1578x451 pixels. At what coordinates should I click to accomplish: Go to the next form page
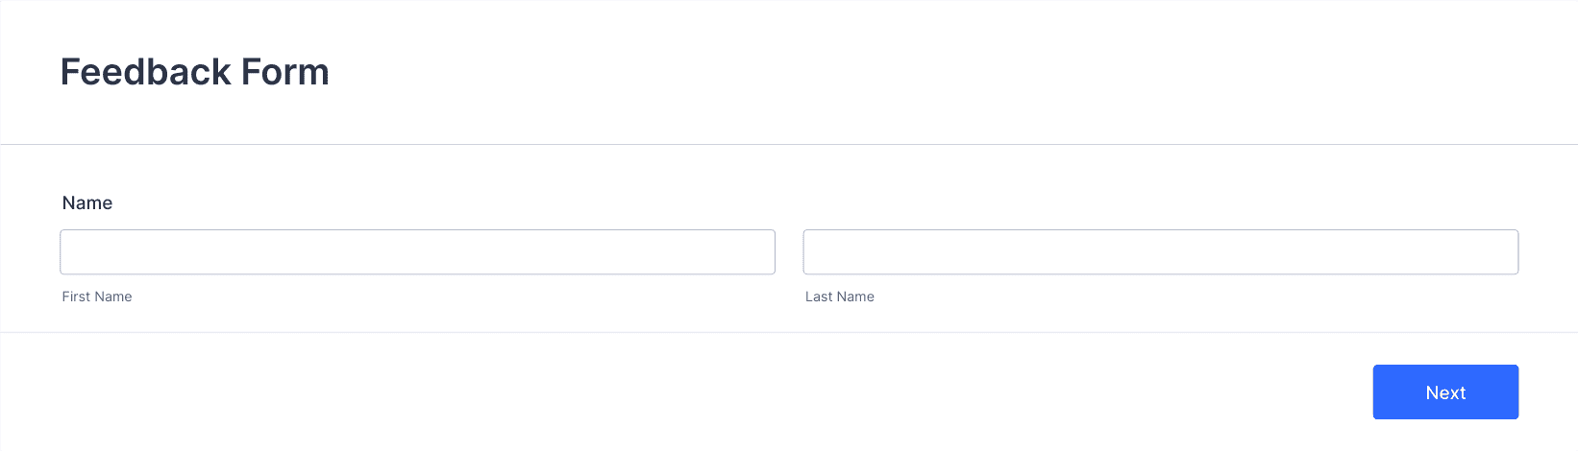(1445, 392)
